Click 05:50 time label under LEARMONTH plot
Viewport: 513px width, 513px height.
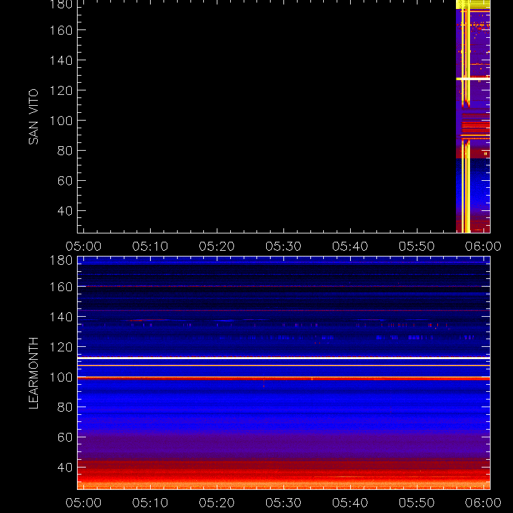pos(416,503)
